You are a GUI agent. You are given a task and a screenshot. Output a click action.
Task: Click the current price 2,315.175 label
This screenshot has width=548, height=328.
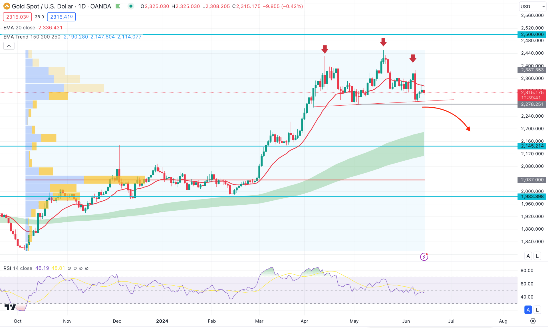click(x=532, y=92)
